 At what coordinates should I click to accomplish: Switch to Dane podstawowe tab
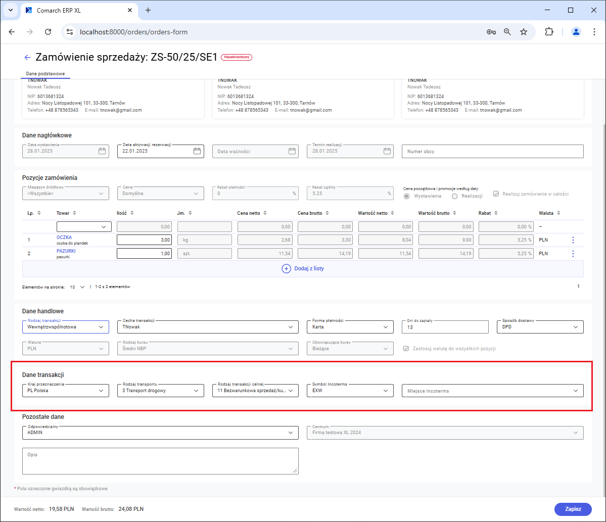45,74
